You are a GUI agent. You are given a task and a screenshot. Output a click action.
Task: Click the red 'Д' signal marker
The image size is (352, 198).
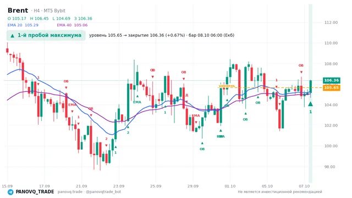(x=187, y=95)
